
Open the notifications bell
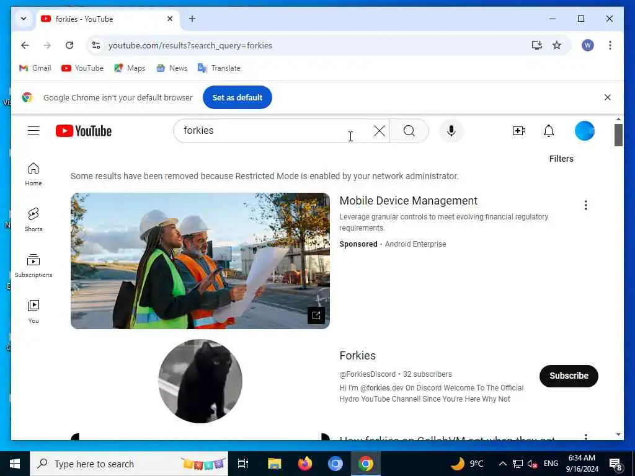coord(549,131)
